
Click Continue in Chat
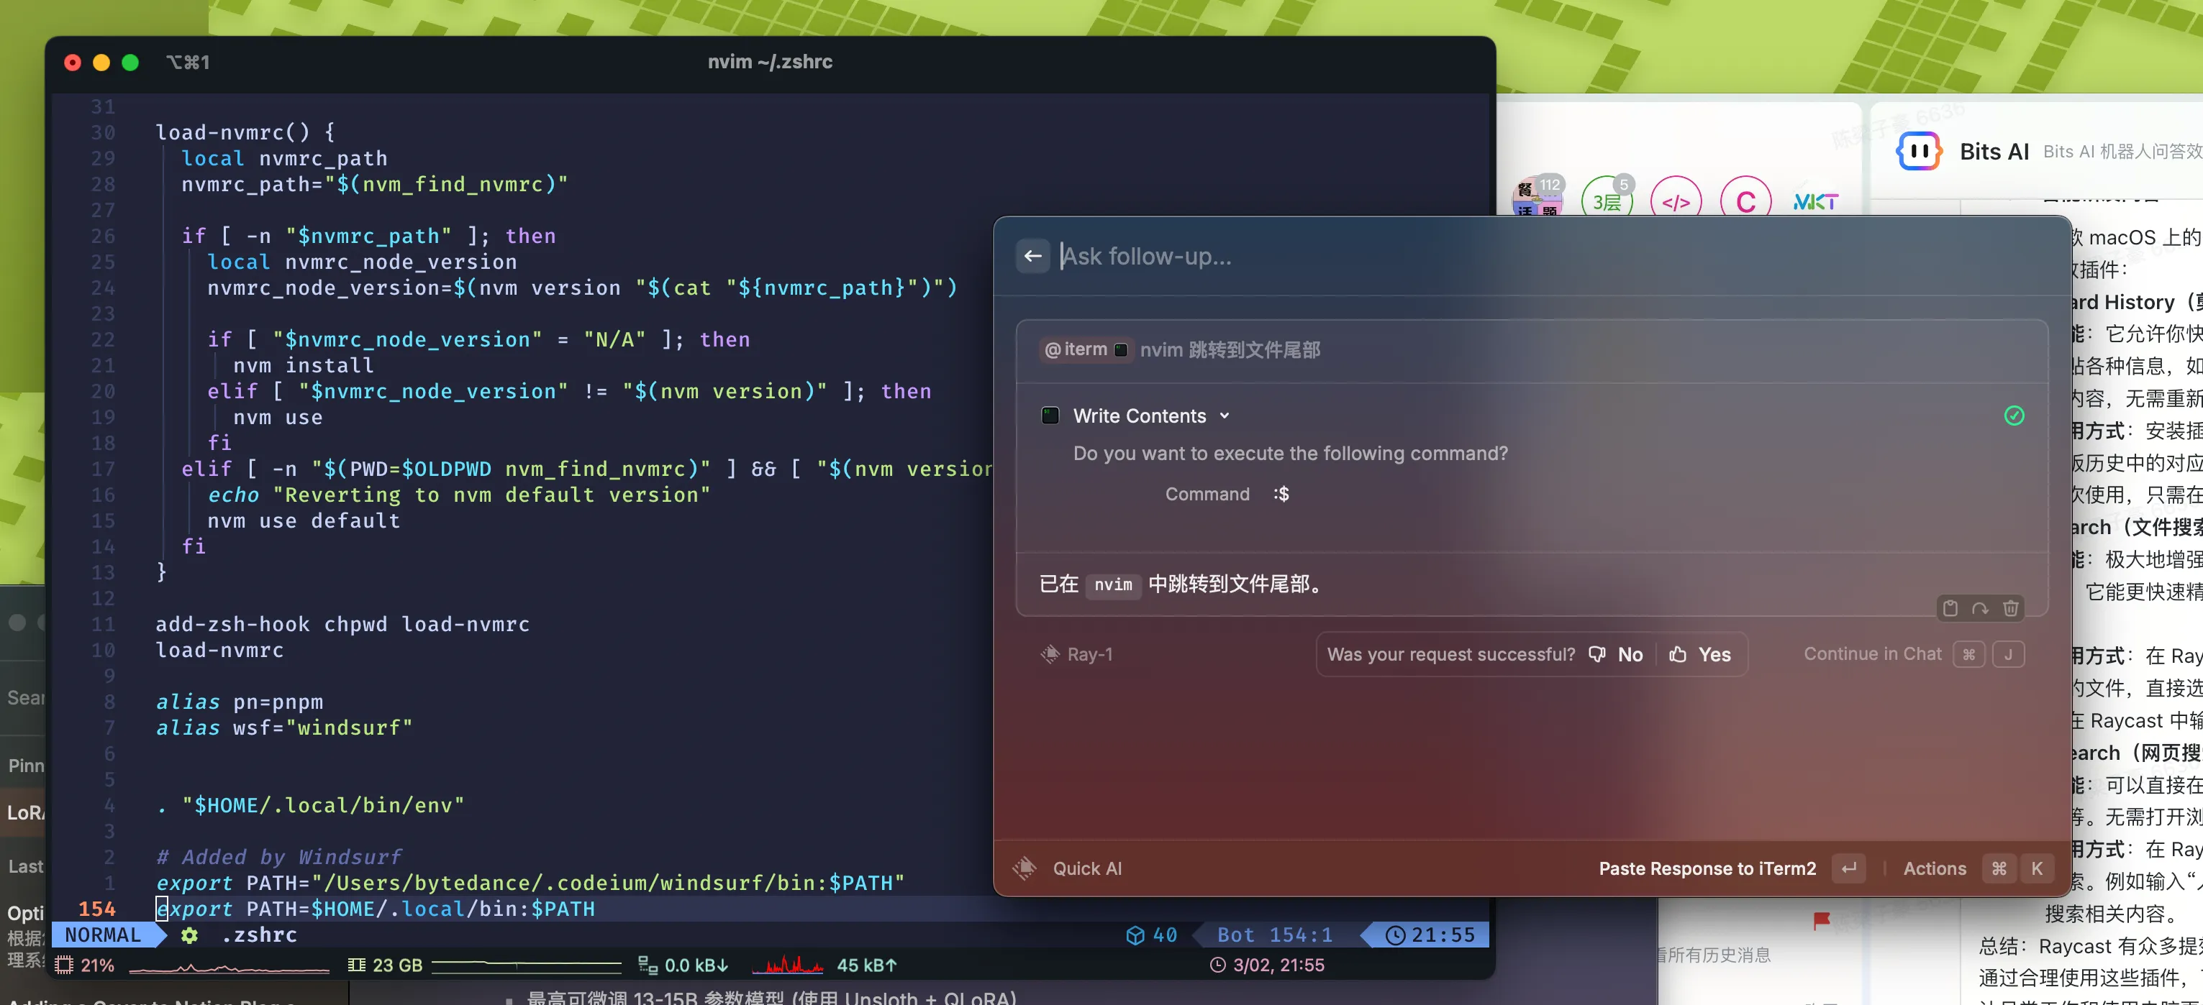1872,653
